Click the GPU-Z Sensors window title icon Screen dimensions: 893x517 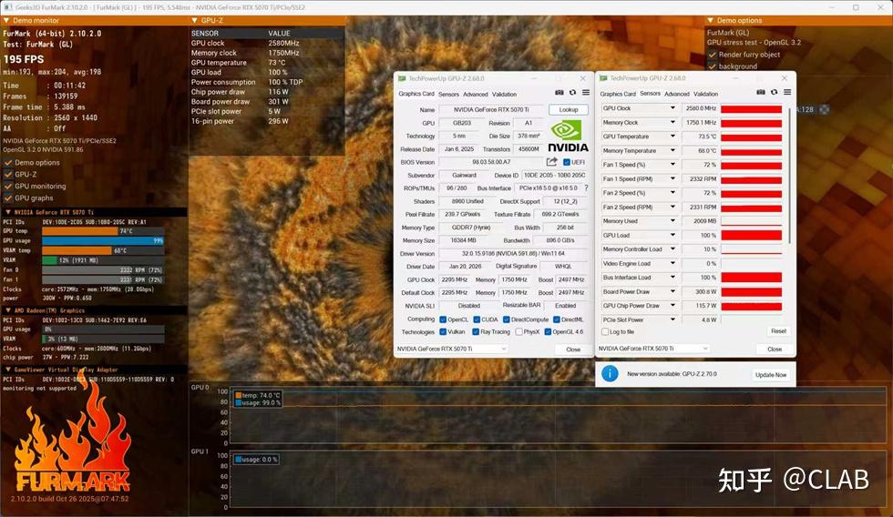point(603,78)
